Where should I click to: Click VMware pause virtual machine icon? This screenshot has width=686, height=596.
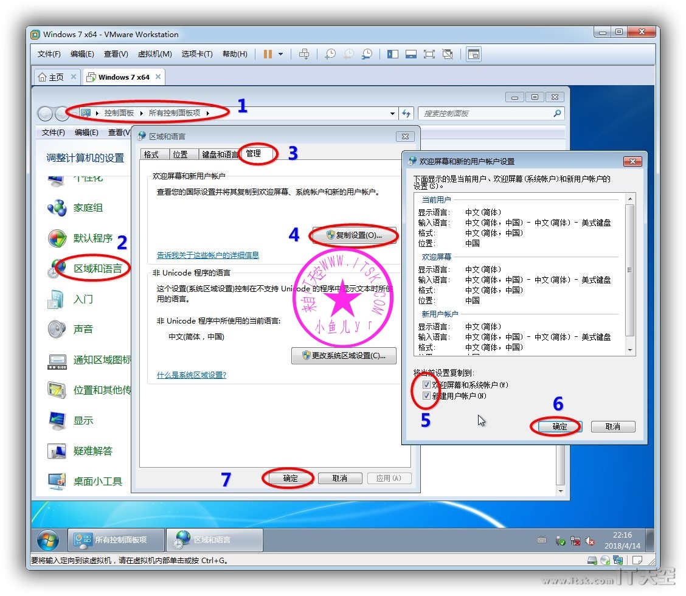click(x=268, y=54)
